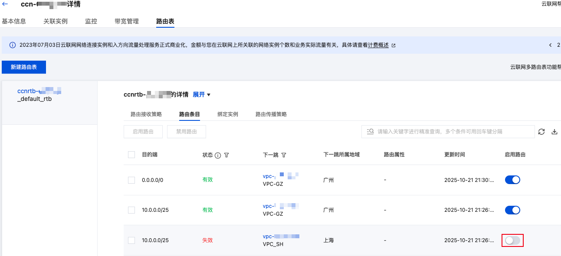Screen dimensions: 561x256
Task: Disable route toggle for 0.0.0.0/0
Action: 512,180
